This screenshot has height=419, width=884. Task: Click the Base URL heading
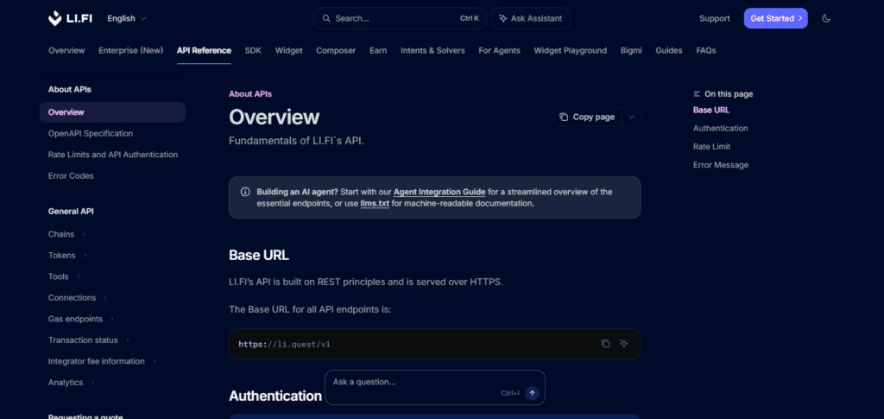259,255
